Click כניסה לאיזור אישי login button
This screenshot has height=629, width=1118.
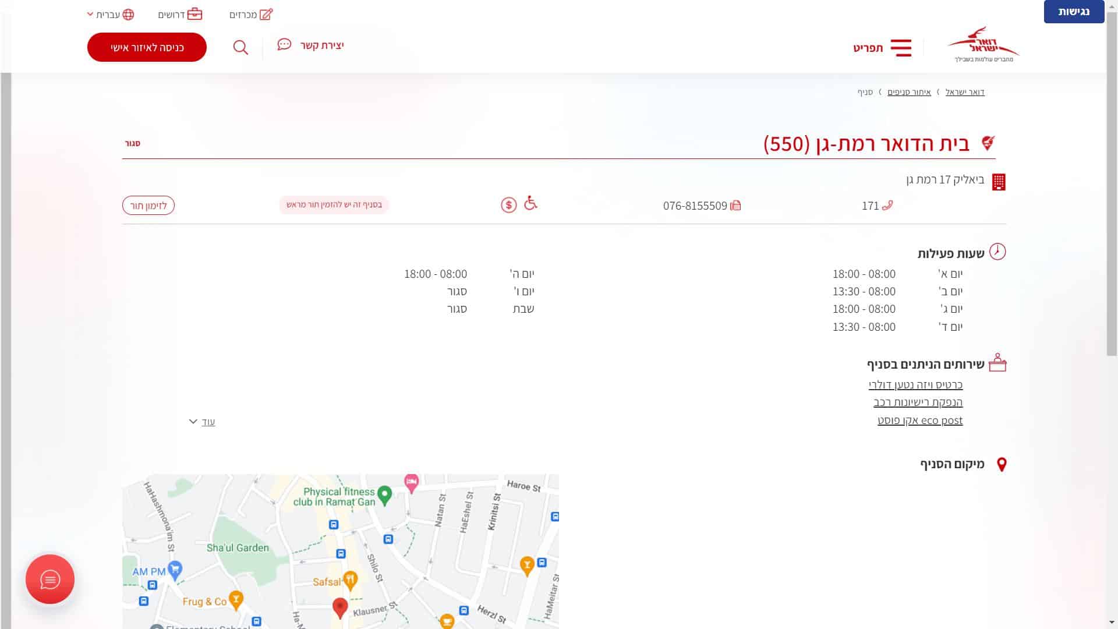(x=147, y=47)
